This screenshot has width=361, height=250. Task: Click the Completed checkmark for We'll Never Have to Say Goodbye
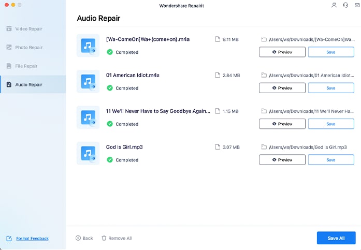tap(110, 124)
